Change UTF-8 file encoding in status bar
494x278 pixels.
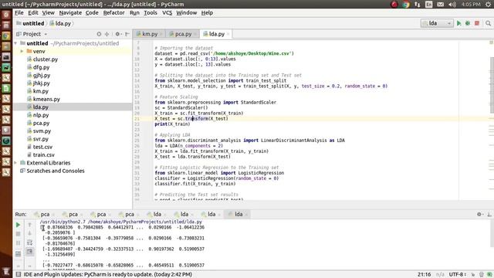coord(458,274)
